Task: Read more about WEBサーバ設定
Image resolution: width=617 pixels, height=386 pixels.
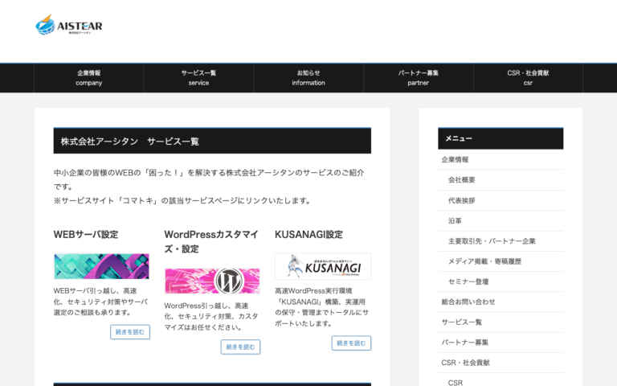Action: click(x=130, y=332)
